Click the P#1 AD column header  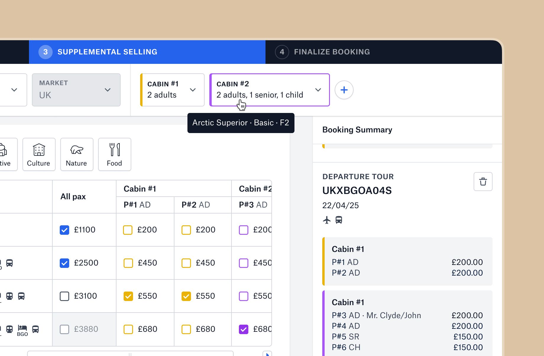[145, 205]
